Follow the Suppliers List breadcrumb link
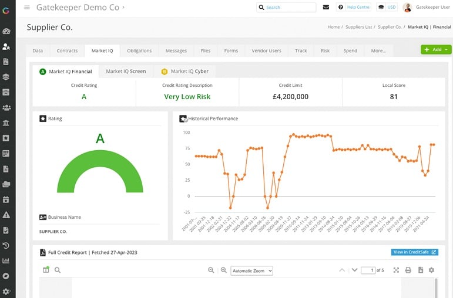 coord(359,27)
